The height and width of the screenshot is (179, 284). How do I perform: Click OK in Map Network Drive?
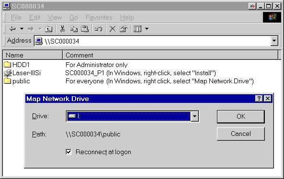(241, 117)
